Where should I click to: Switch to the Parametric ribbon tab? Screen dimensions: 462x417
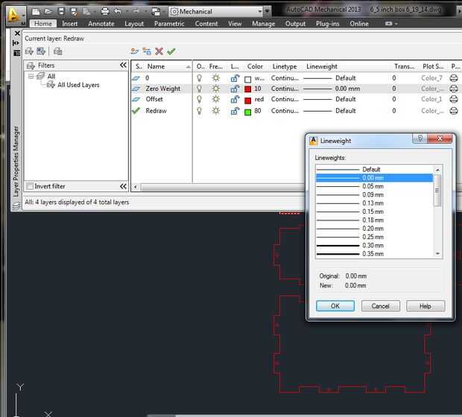(169, 24)
